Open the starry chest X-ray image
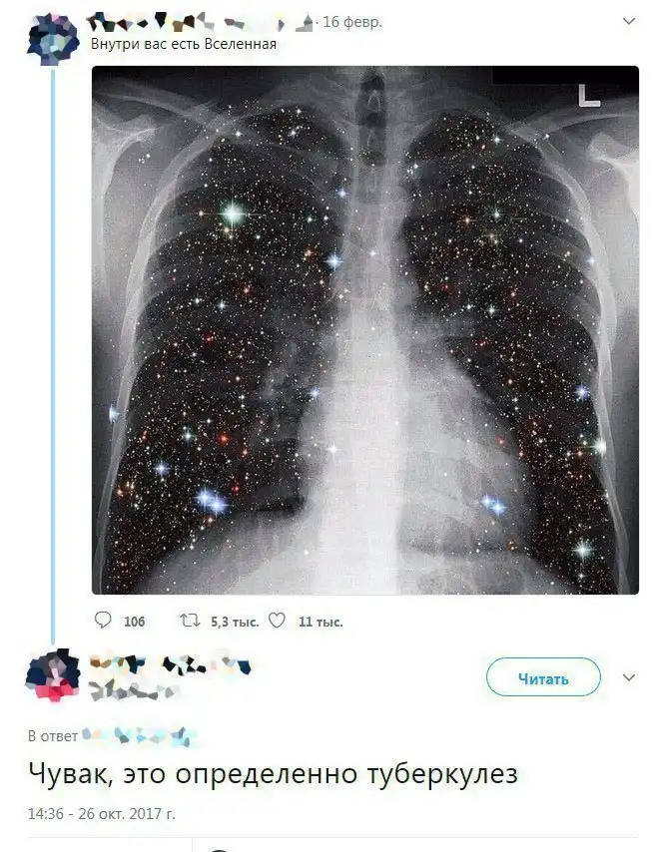This screenshot has width=660, height=852. [364, 330]
